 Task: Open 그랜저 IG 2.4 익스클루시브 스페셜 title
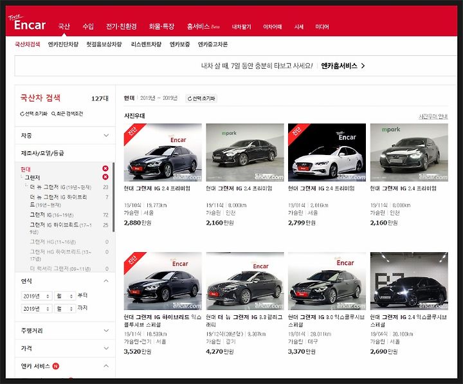(x=408, y=321)
